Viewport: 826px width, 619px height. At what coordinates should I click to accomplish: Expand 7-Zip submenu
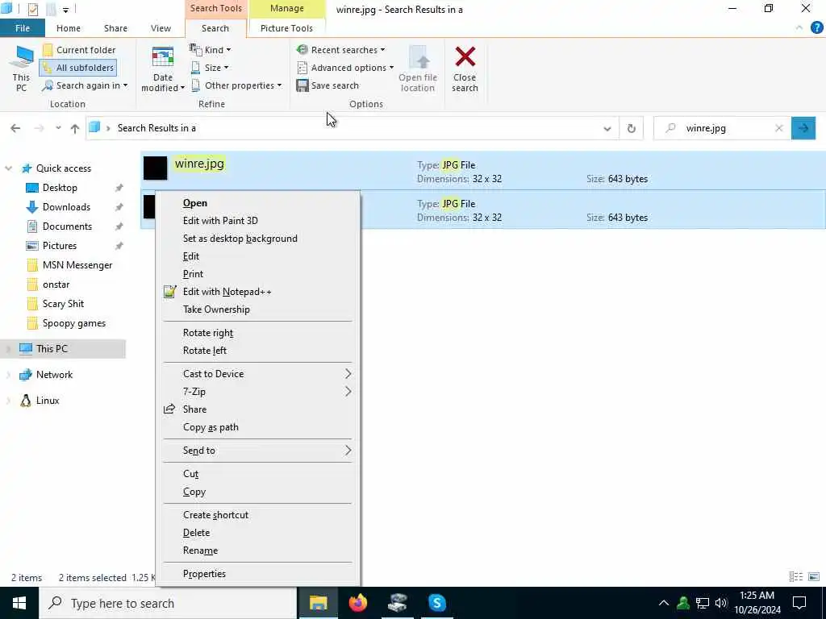click(257, 392)
